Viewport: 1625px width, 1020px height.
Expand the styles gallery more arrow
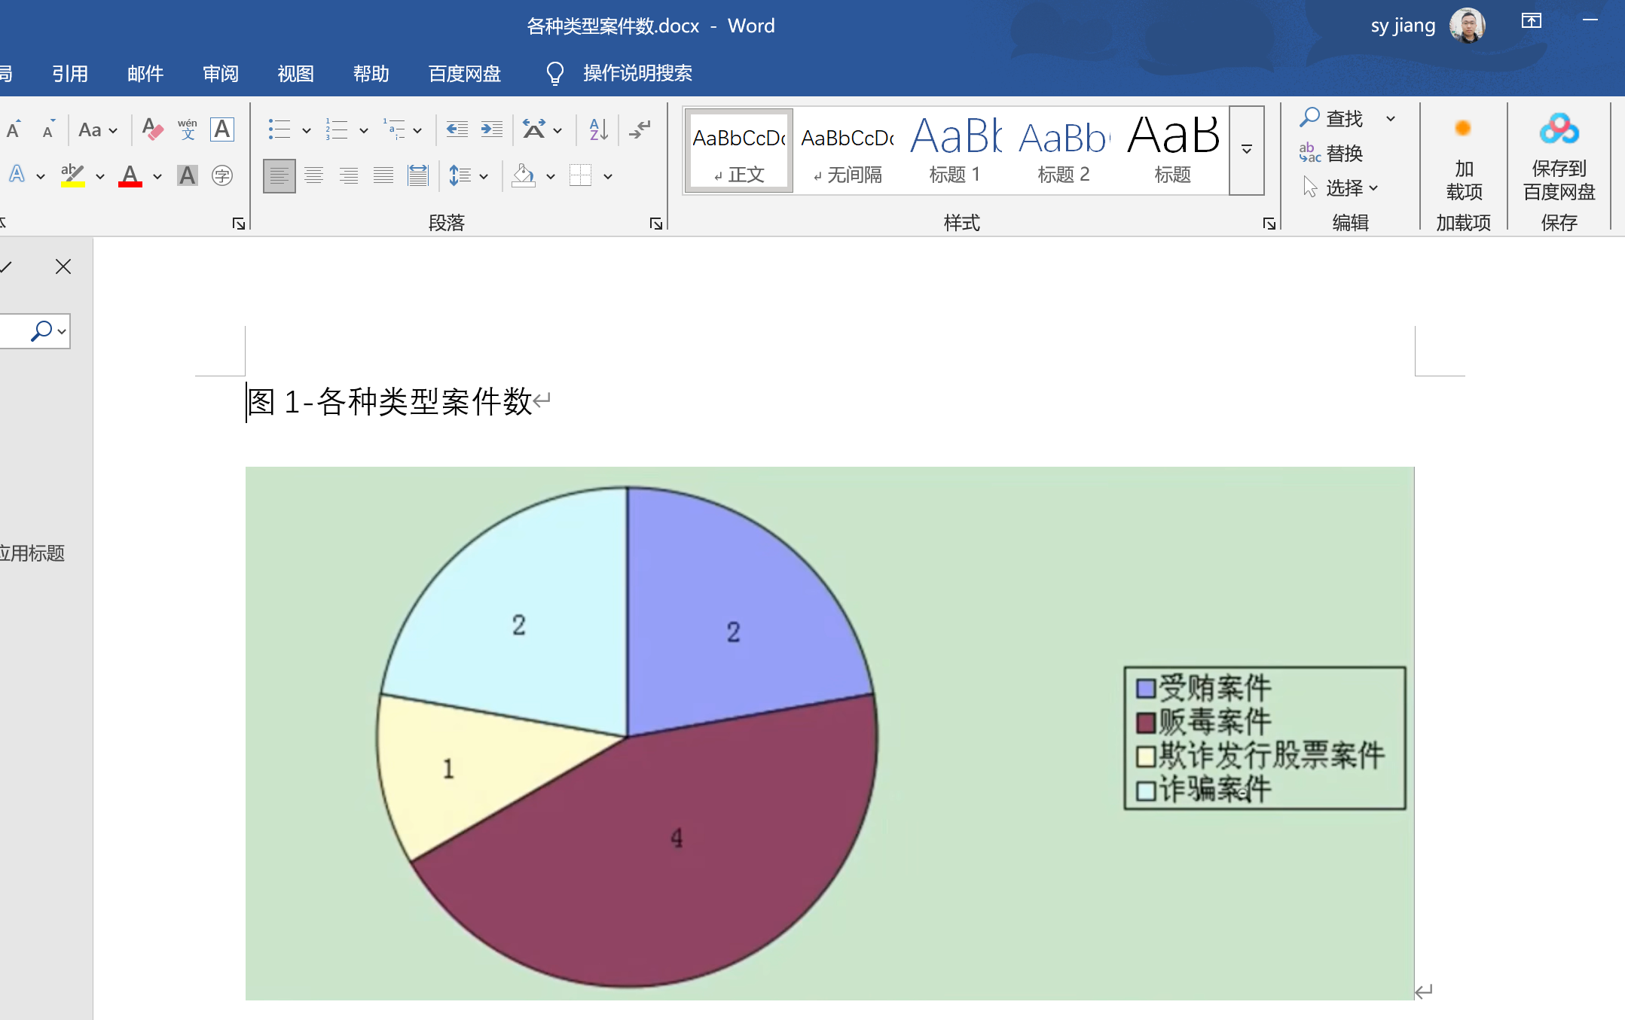[x=1247, y=151]
